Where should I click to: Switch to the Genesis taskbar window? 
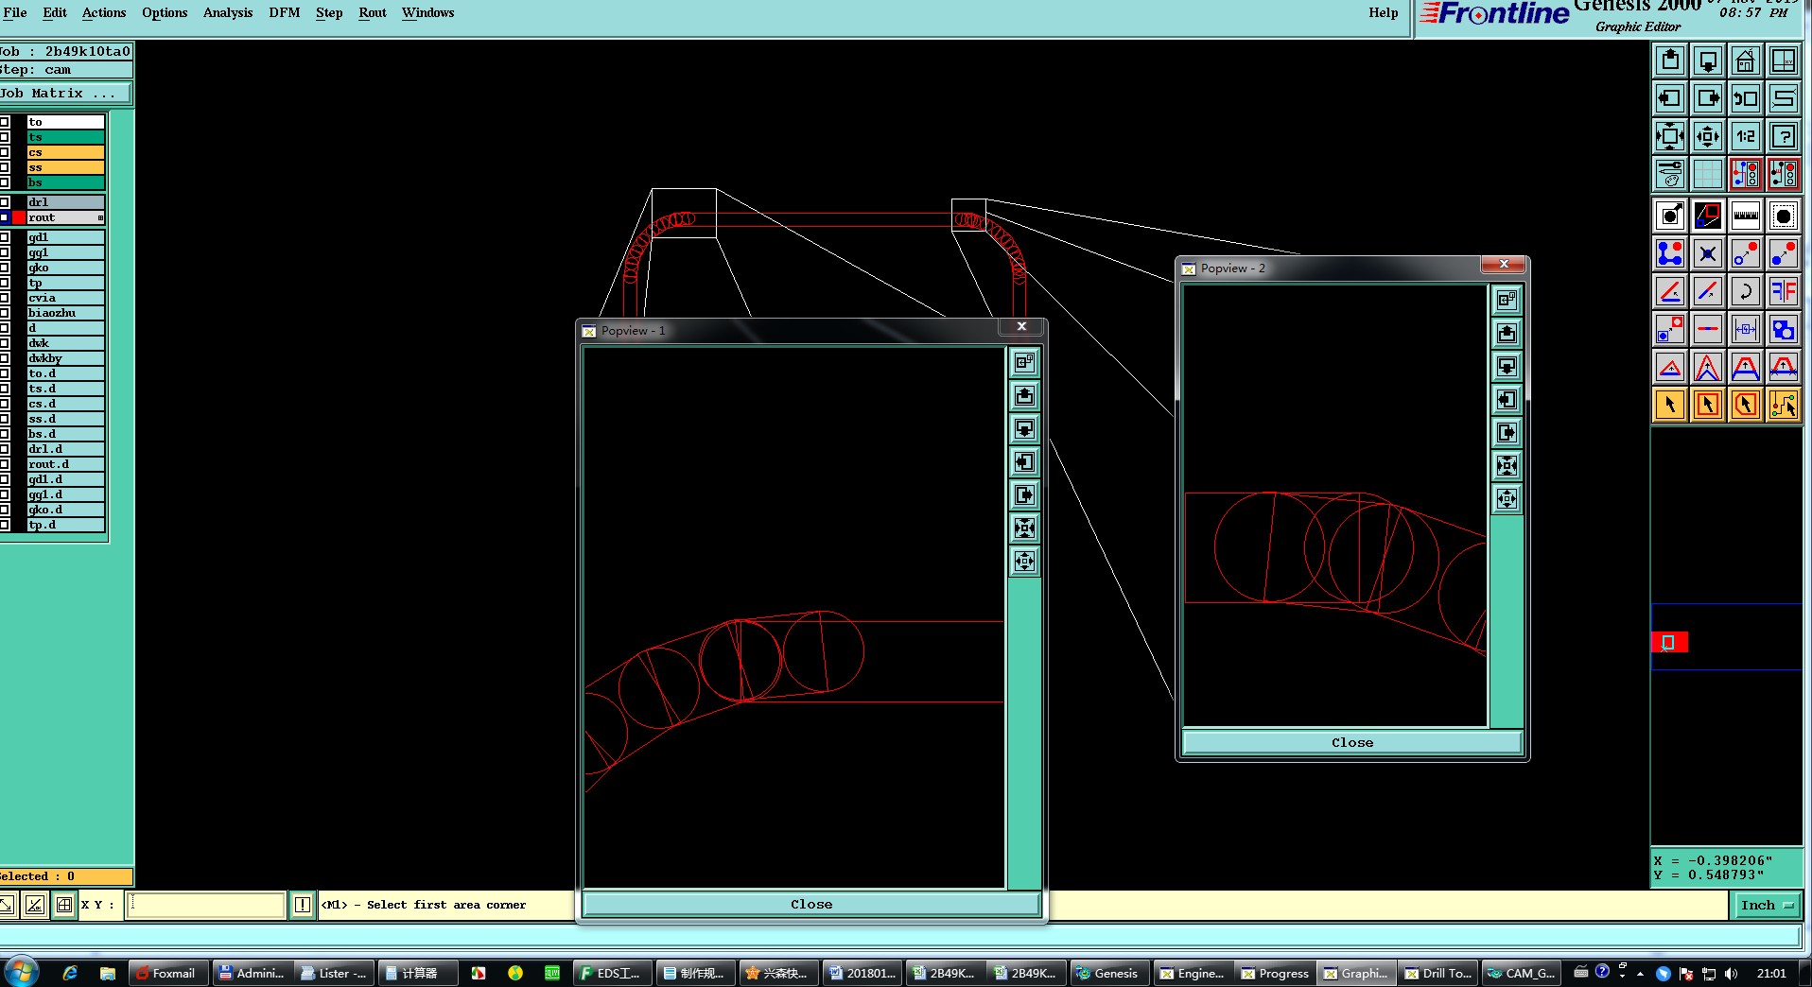[1108, 973]
